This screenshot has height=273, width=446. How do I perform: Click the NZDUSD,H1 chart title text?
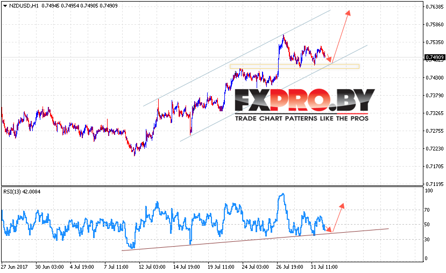click(x=24, y=6)
